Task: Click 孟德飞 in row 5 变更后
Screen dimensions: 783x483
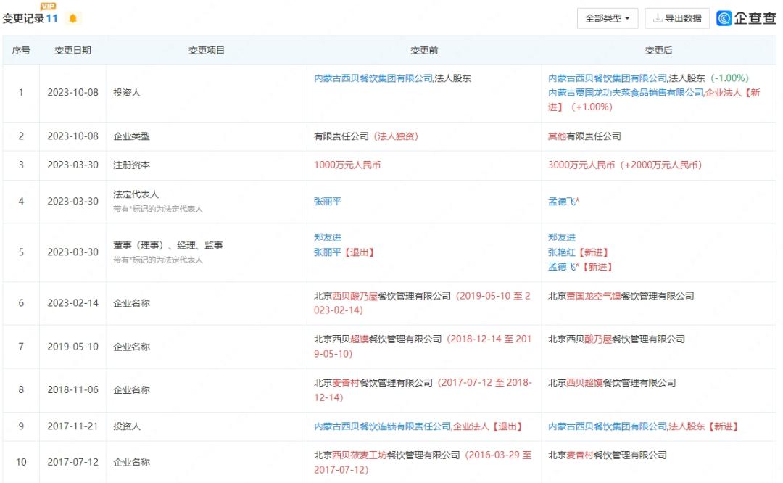Action: 562,267
